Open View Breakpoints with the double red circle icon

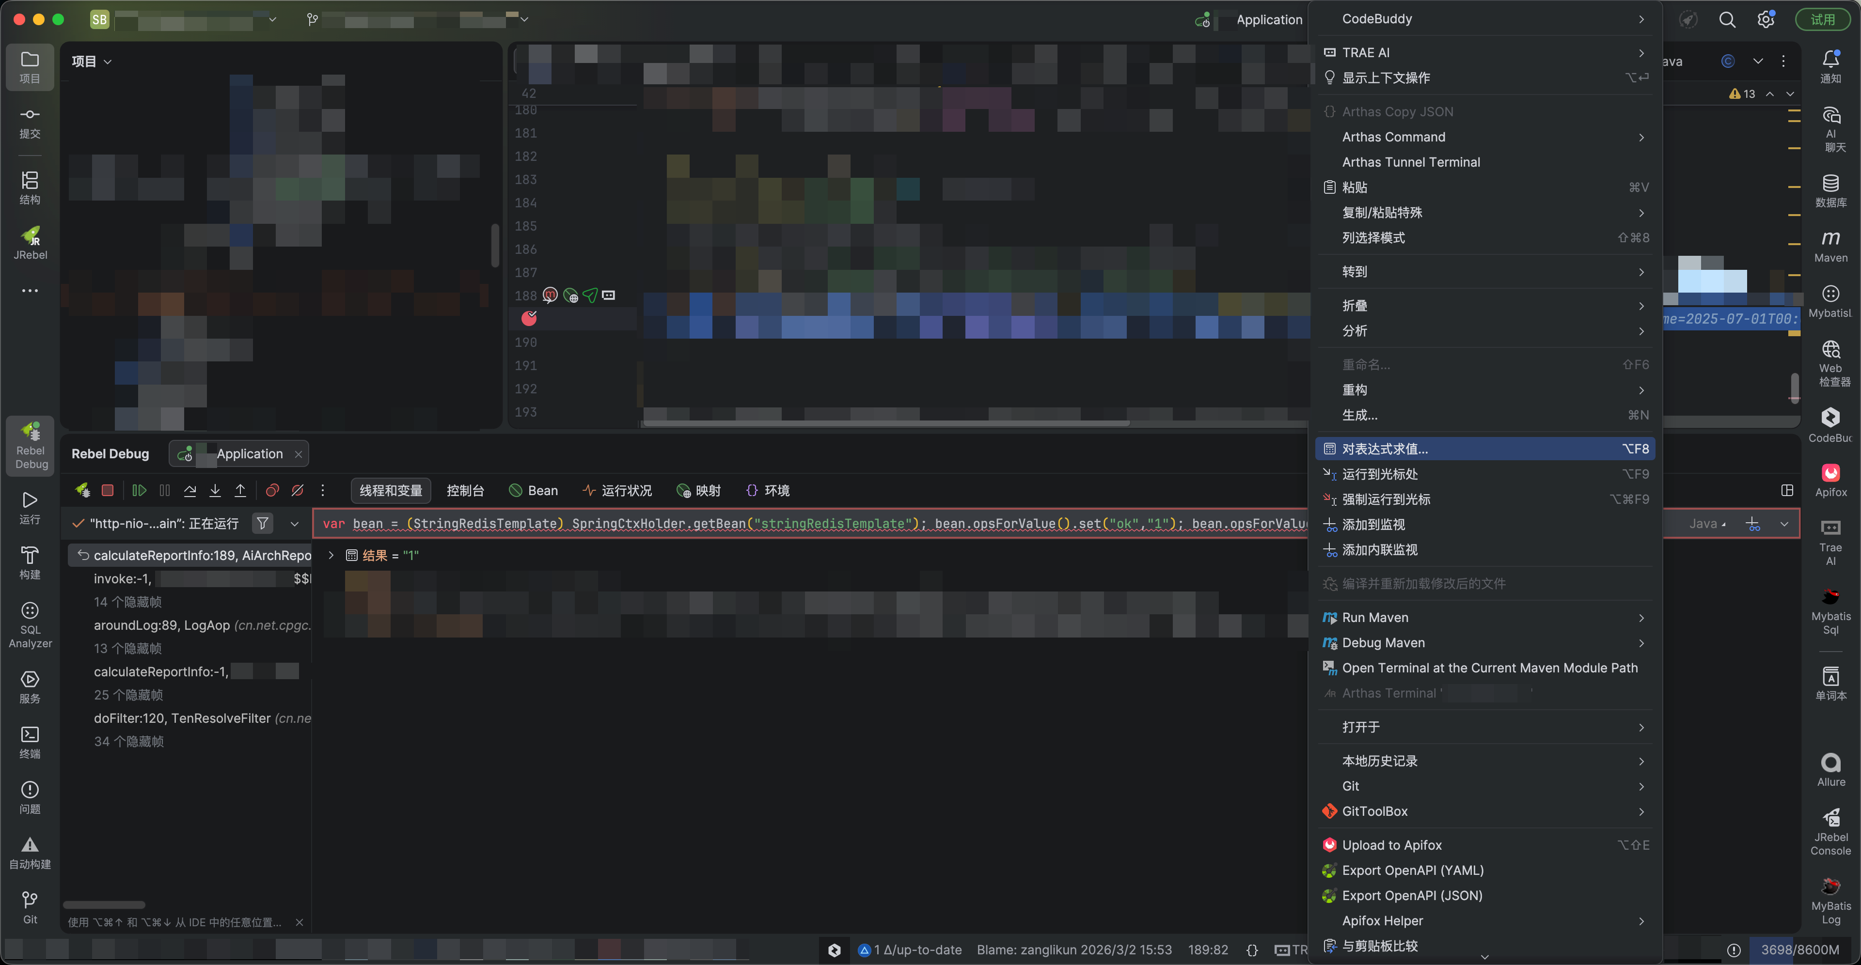(272, 490)
